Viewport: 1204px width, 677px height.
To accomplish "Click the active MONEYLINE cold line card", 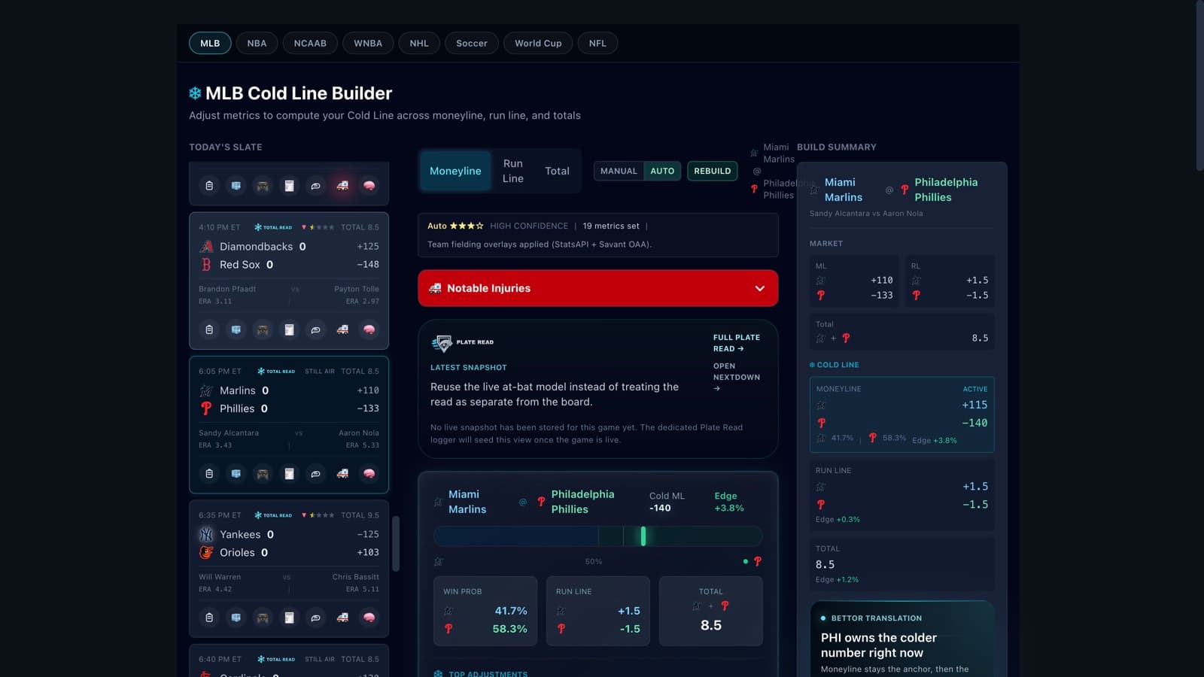I will pyautogui.click(x=901, y=414).
